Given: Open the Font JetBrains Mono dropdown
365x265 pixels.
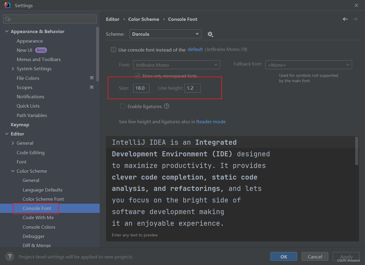Looking at the screenshot, I should tap(177, 65).
